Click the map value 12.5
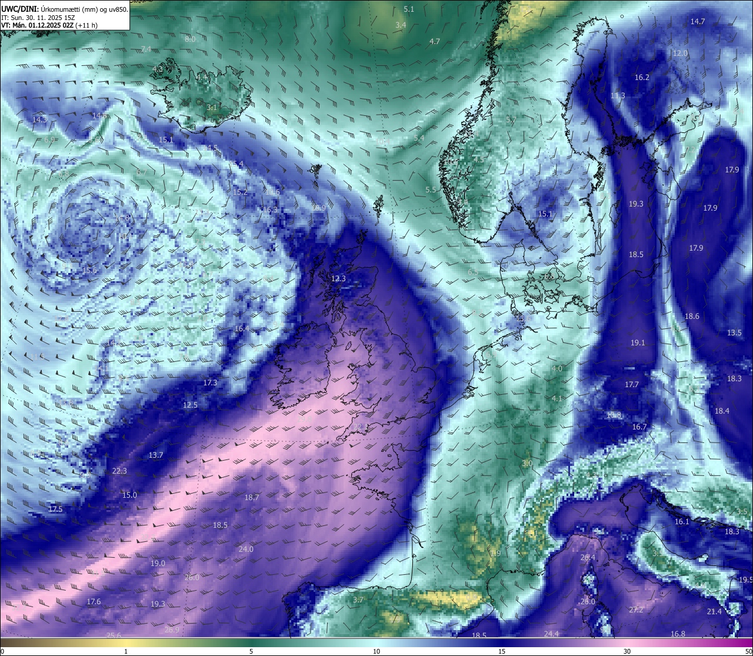The image size is (753, 656). point(190,405)
